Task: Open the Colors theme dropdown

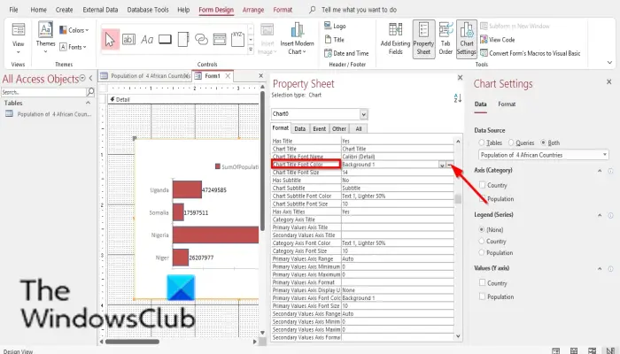Action: pyautogui.click(x=74, y=30)
